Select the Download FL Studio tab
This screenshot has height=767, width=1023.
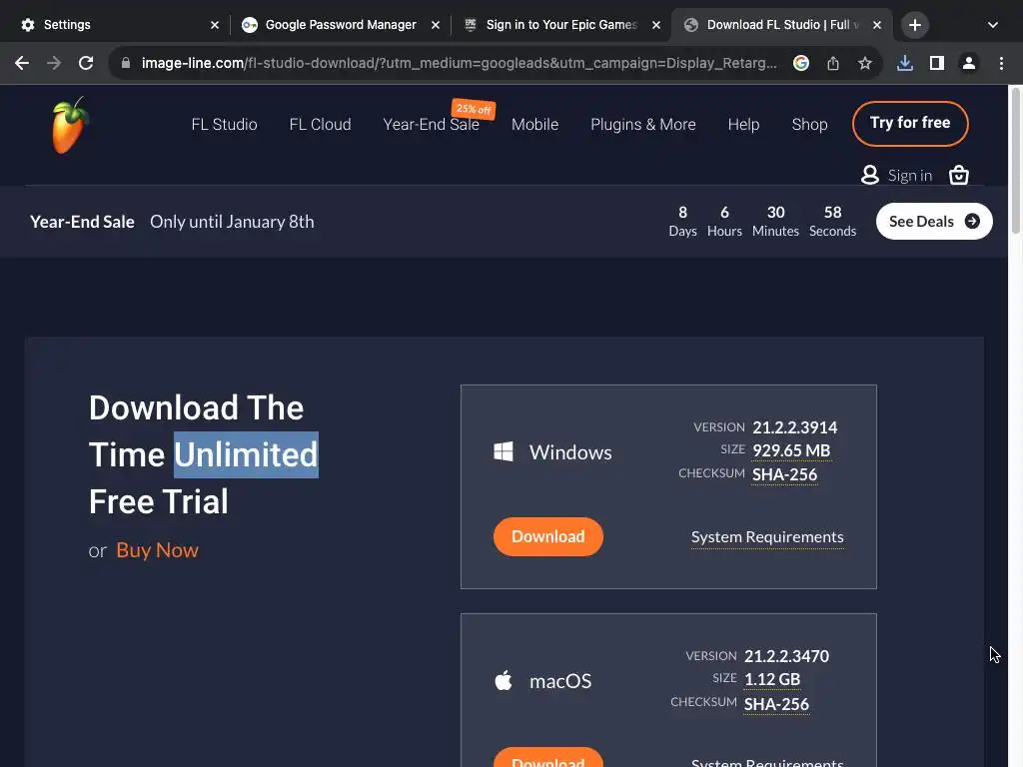tap(779, 25)
